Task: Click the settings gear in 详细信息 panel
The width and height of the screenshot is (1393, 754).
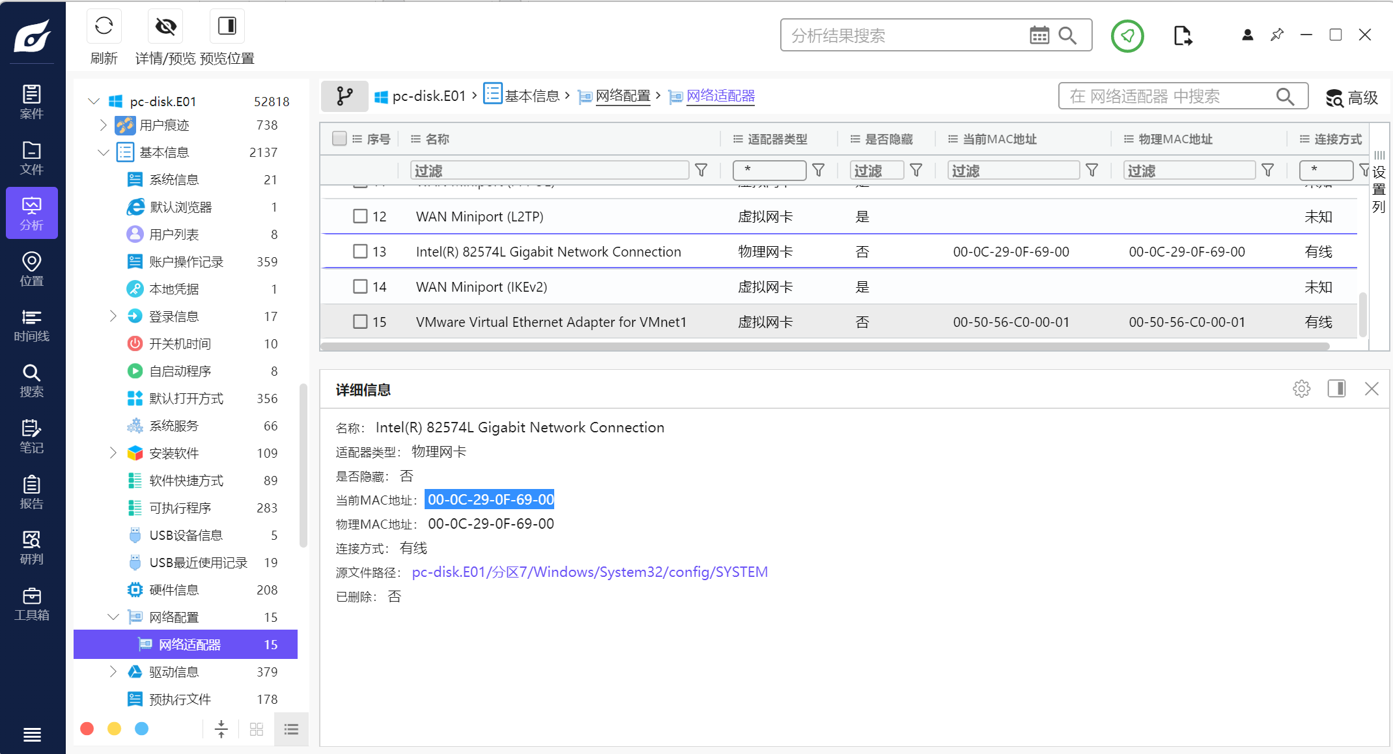Action: tap(1301, 389)
